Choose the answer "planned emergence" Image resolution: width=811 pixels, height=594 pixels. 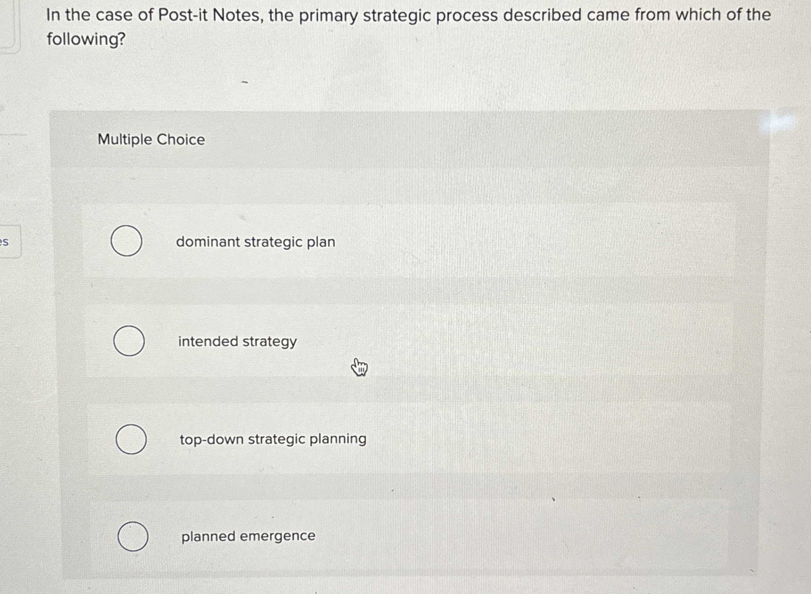(248, 536)
